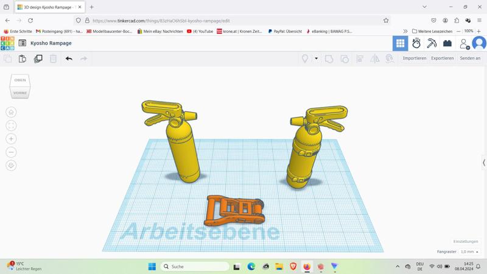Toggle 3D design grid view button
The image size is (487, 274).
pos(400,43)
